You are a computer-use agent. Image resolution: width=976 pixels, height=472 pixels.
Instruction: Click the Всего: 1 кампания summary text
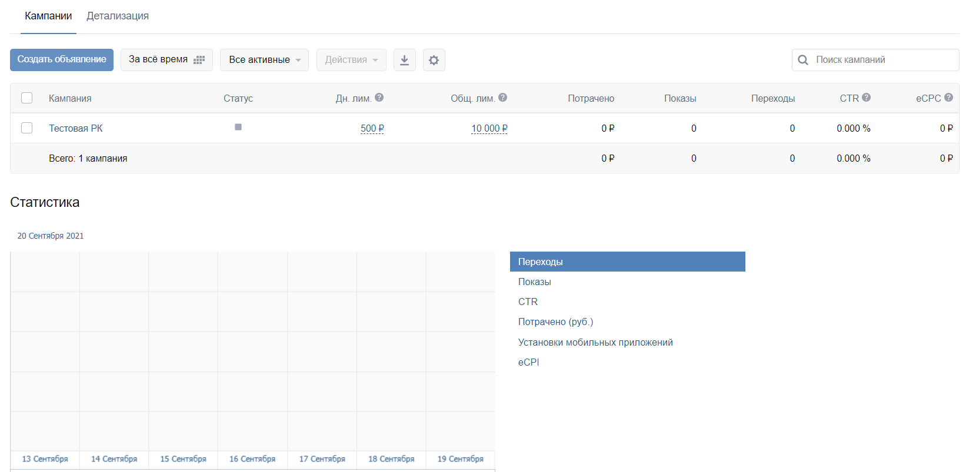pyautogui.click(x=88, y=158)
